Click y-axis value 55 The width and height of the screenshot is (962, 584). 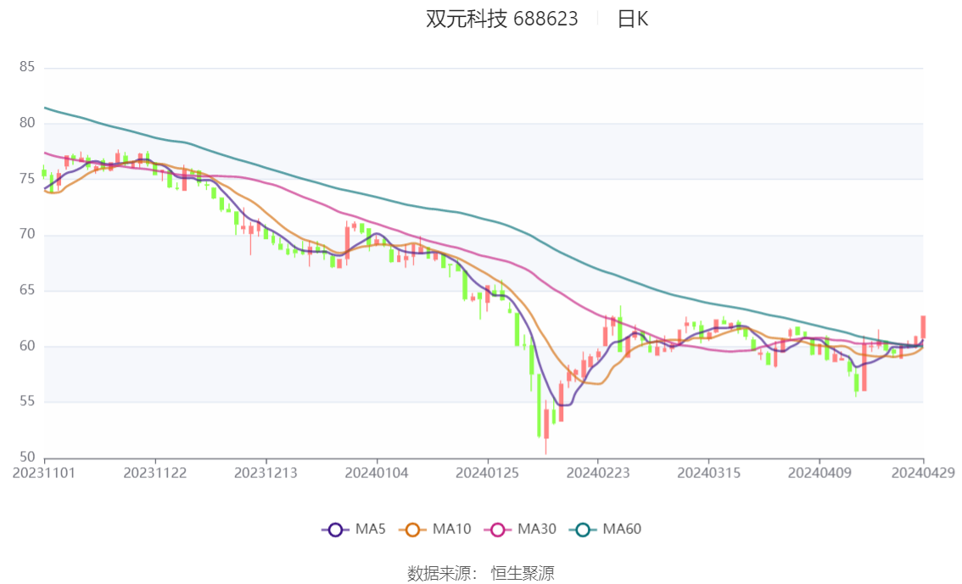[x=27, y=402]
